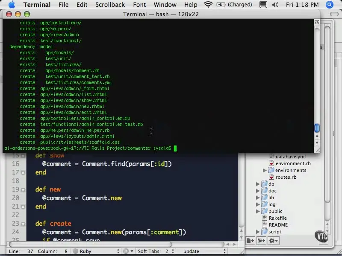Open the Scrollback menu
This screenshot has width=342, height=256.
(x=110, y=5)
